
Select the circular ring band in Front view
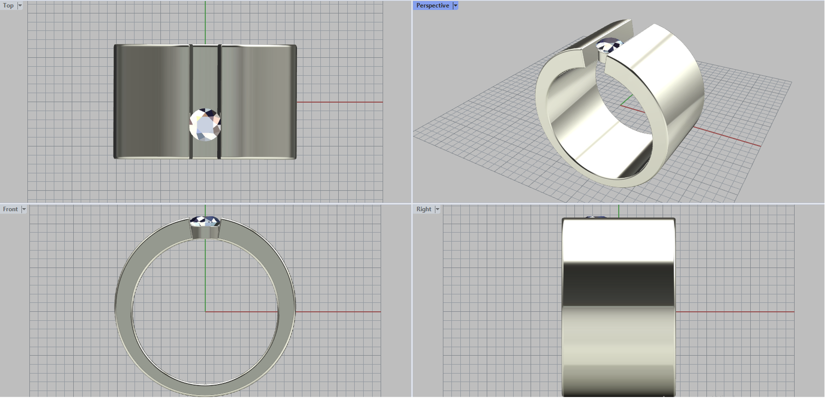click(x=124, y=309)
